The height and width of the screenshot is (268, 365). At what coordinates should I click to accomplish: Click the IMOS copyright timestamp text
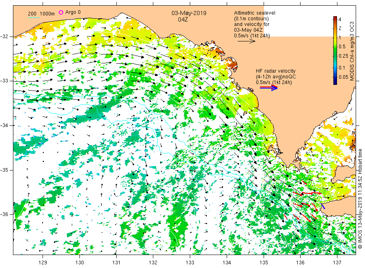(360, 199)
